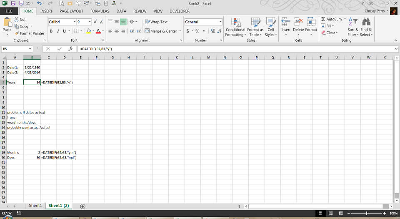The height and width of the screenshot is (219, 400).
Task: Toggle Middle Align in Alignment group
Action: (117, 22)
